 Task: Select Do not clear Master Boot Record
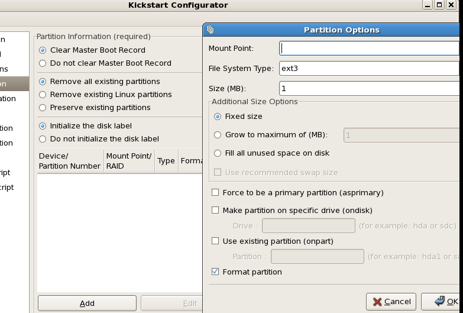tap(42, 63)
